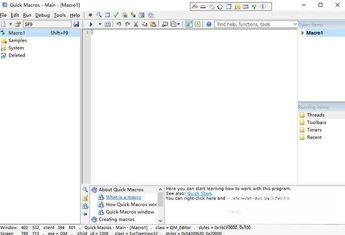Redo the last undone edit
Image resolution: width=345 pixels, height=235 pixels.
coord(127,24)
